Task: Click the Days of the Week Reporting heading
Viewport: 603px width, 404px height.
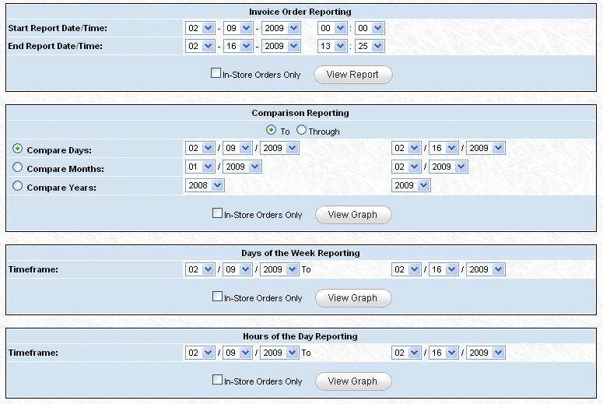Action: click(300, 253)
